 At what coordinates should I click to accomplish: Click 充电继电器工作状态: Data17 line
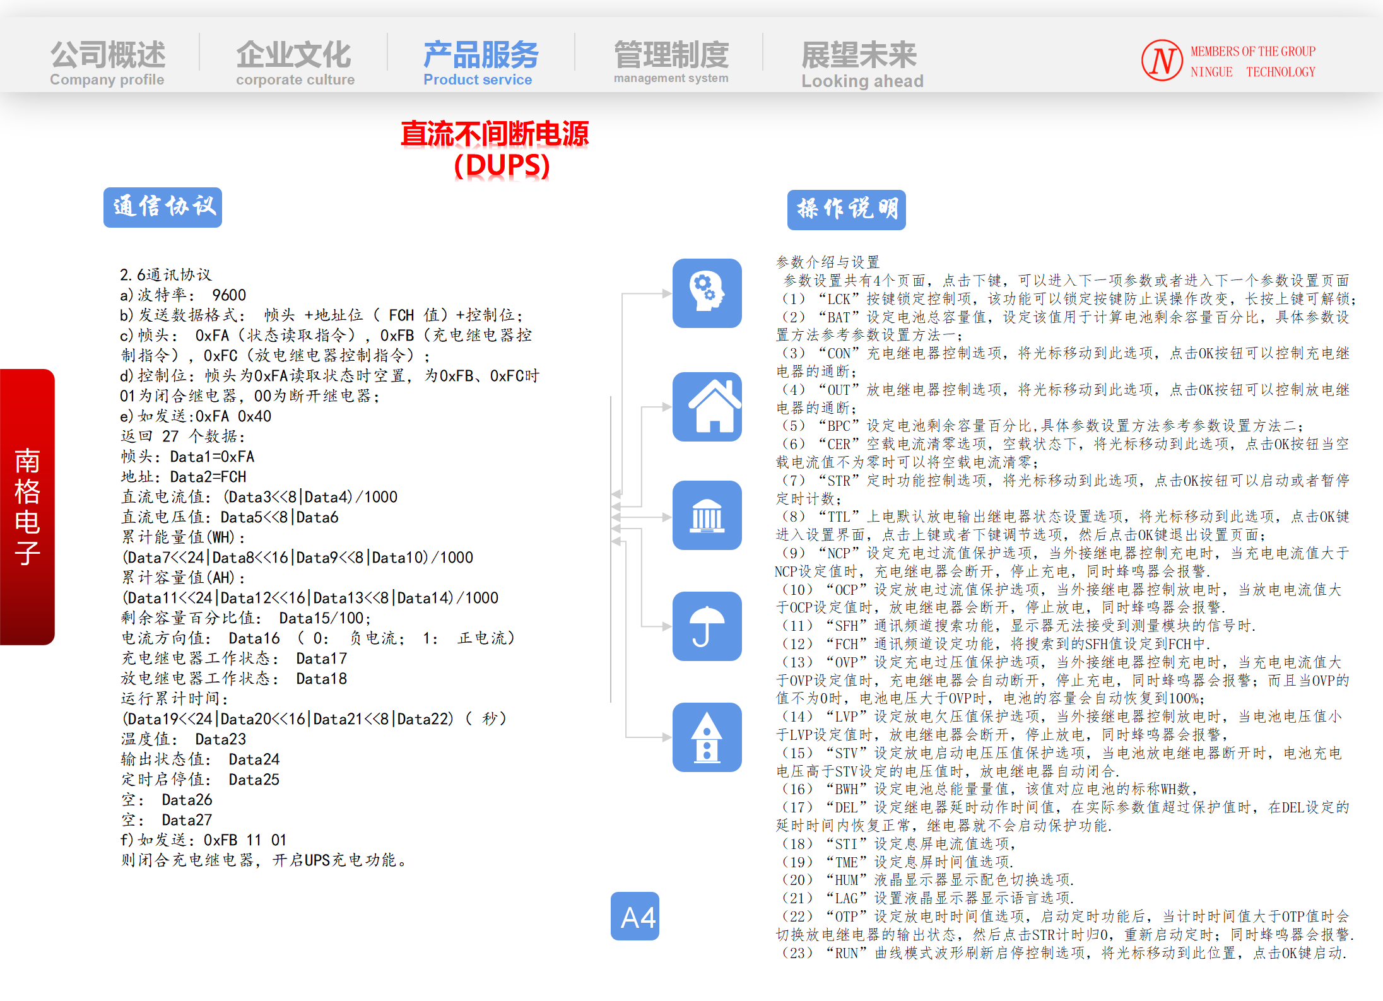(x=234, y=659)
